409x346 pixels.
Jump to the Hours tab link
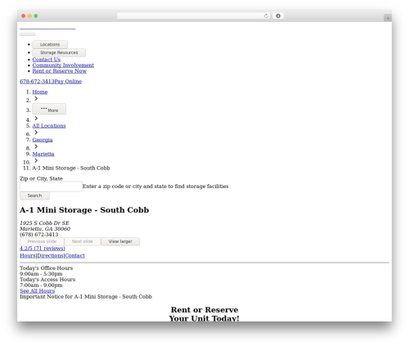click(x=28, y=256)
